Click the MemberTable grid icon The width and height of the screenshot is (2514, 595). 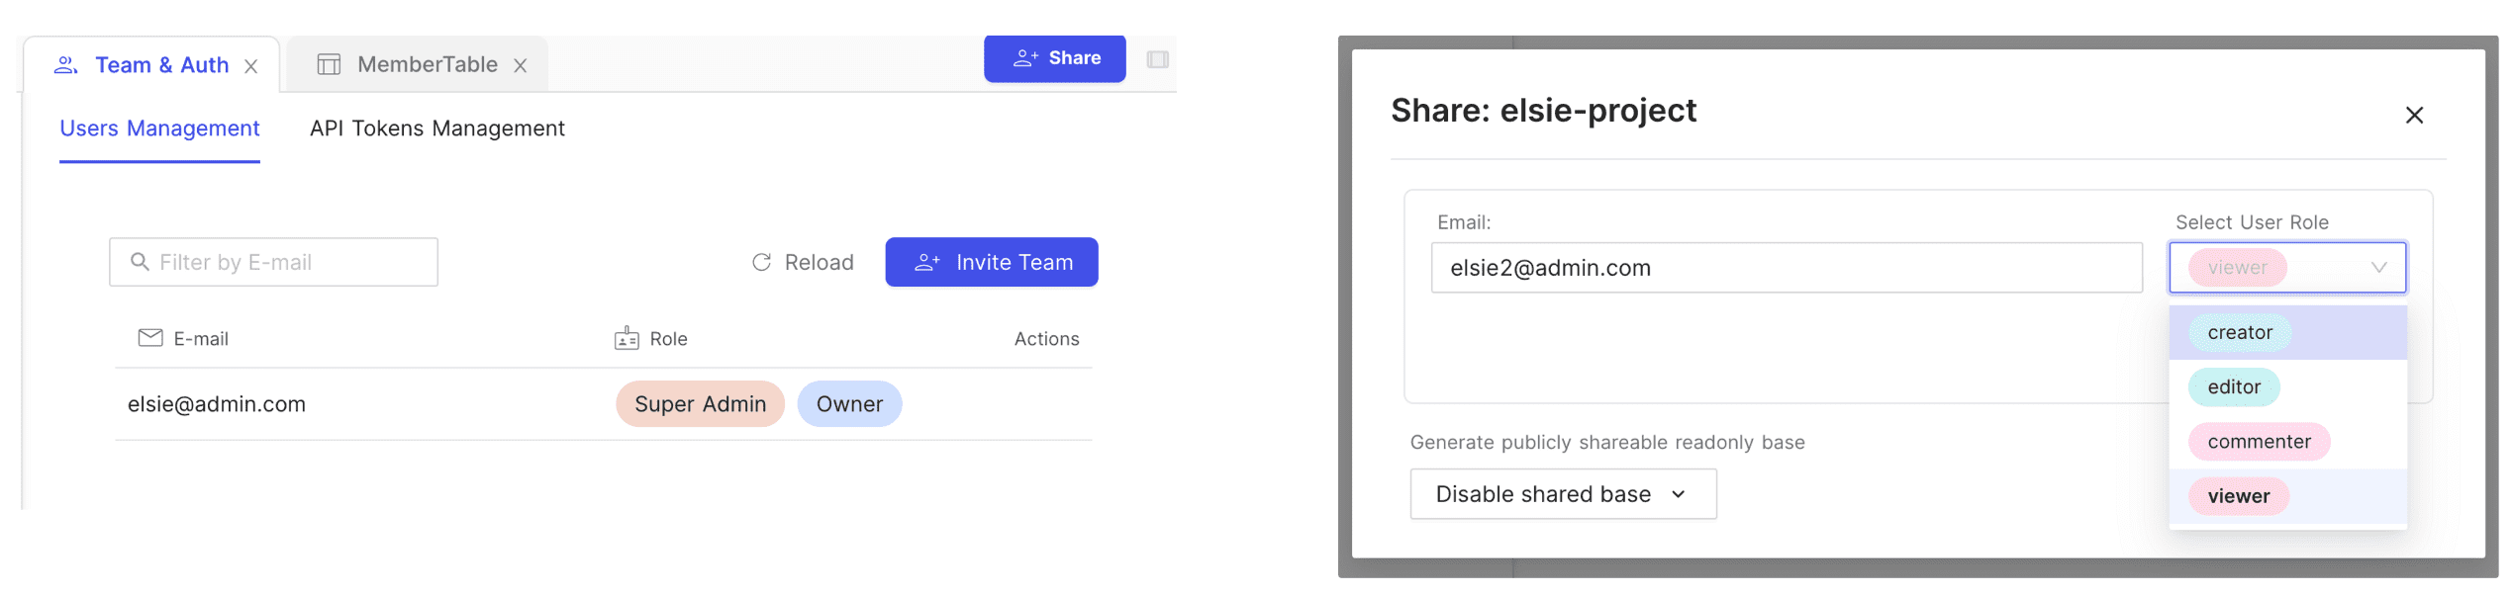tap(329, 65)
